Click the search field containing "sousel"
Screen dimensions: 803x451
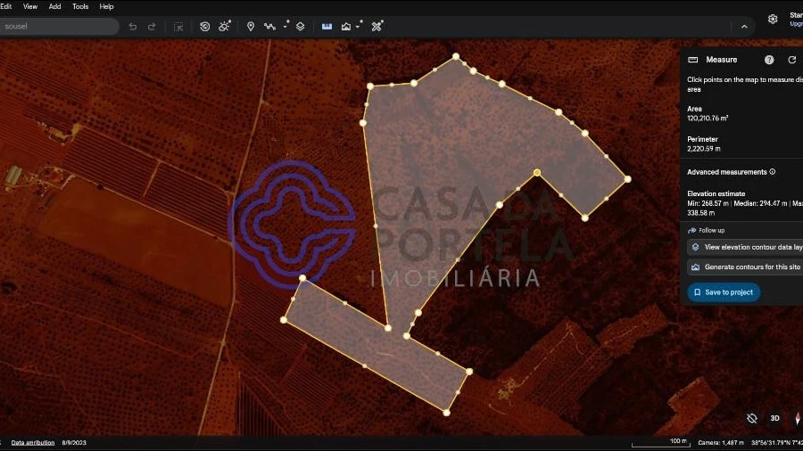58,27
